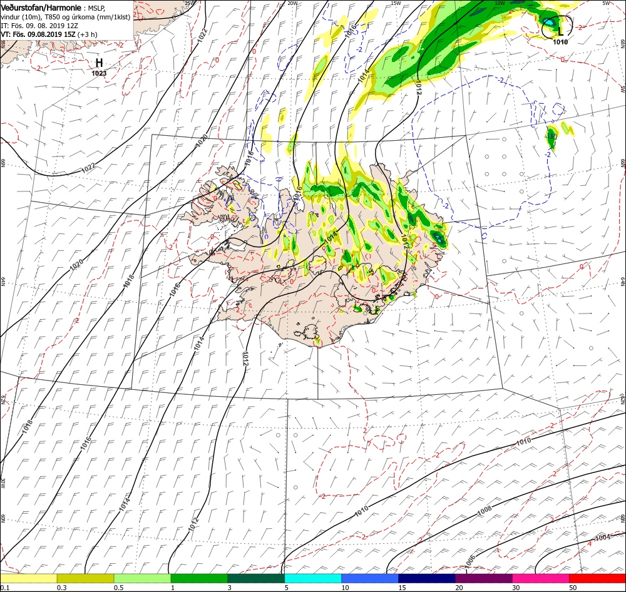This screenshot has width=626, height=592.
Task: Click the 1004 isobar label
Action: [603, 538]
